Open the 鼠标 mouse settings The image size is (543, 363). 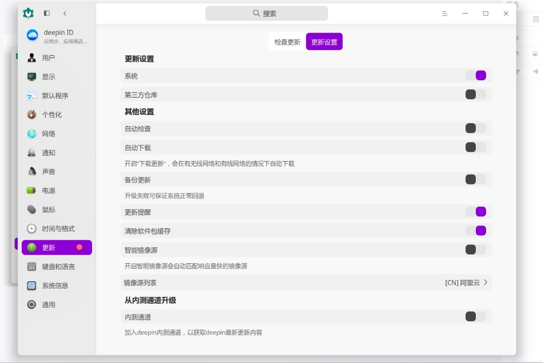click(x=57, y=209)
